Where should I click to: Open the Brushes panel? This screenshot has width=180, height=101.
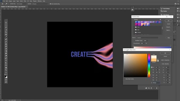pyautogui.click(x=164, y=11)
